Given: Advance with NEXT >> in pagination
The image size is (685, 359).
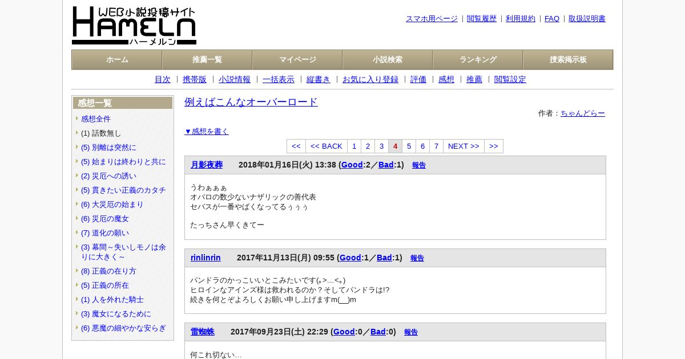Looking at the screenshot, I should pos(464,146).
